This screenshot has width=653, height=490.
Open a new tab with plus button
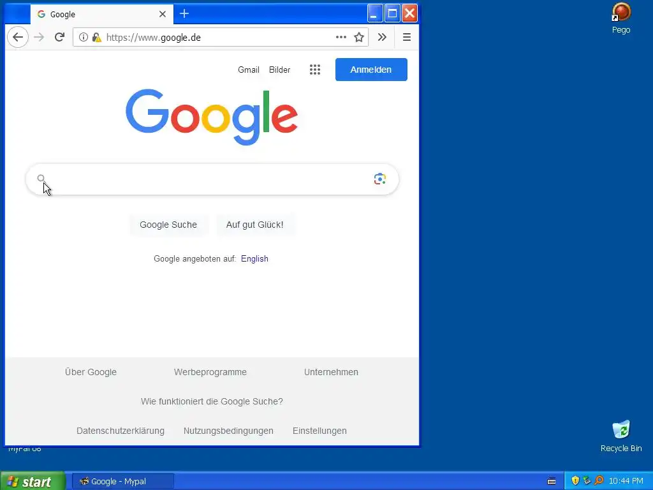tap(184, 14)
